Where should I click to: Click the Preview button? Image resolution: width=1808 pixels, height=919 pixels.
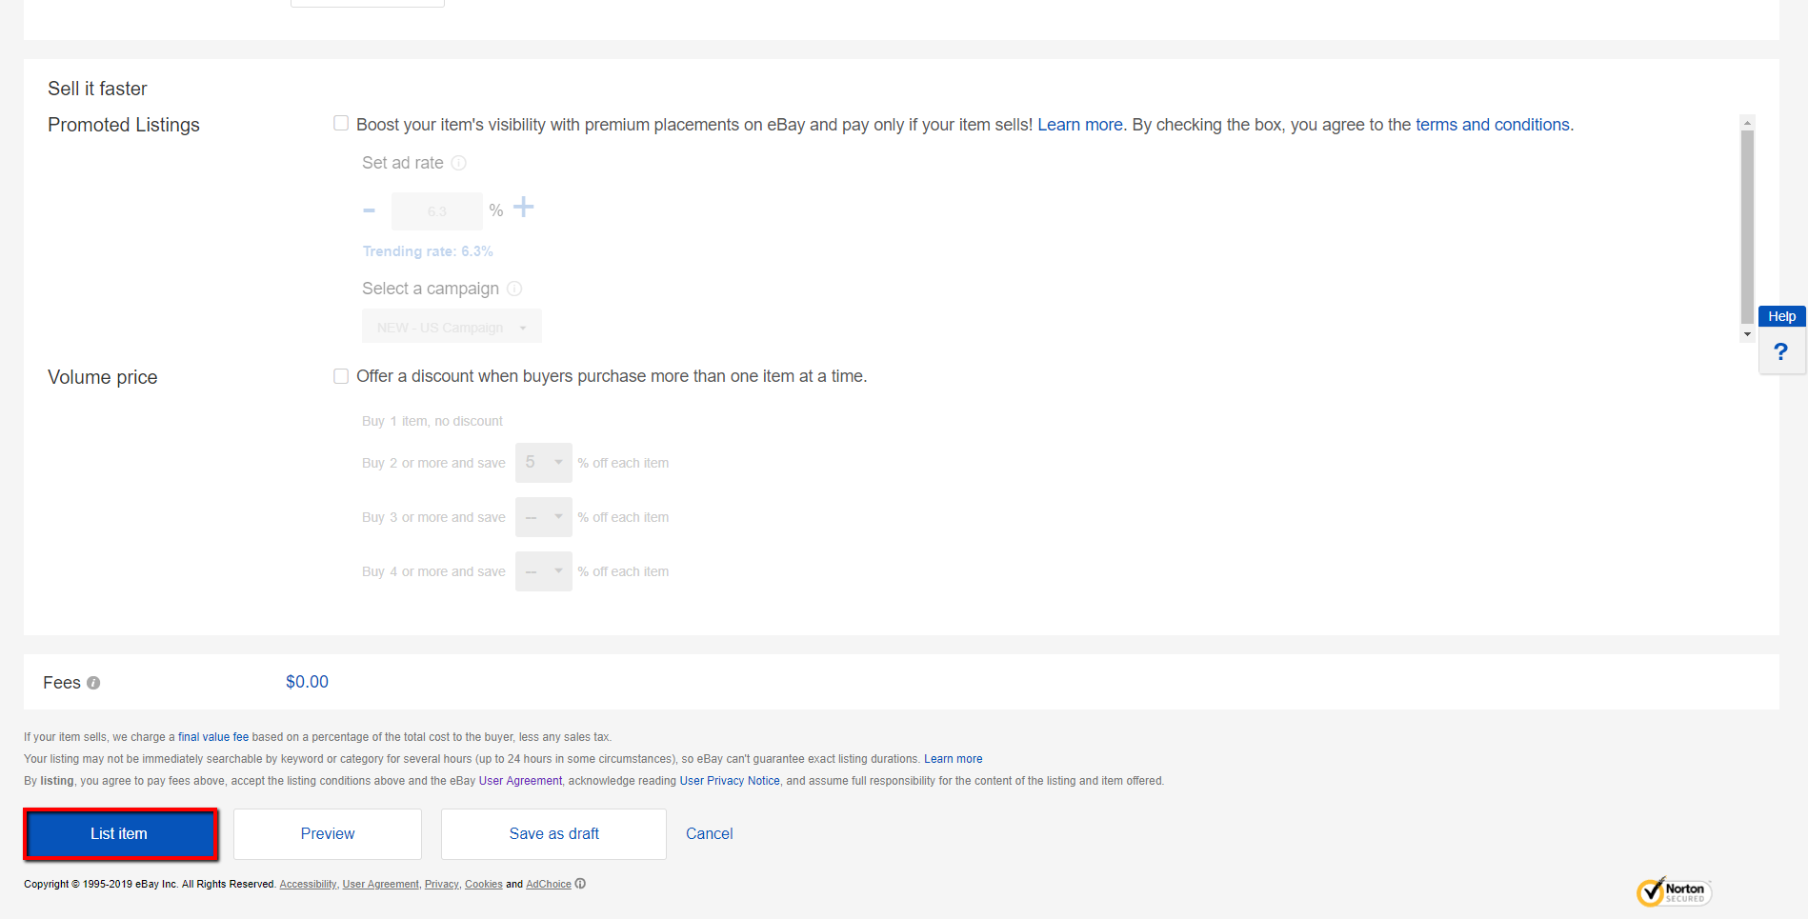click(x=328, y=834)
